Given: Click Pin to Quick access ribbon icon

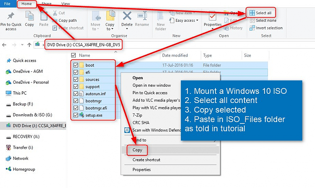Looking at the screenshot, I should pyautogui.click(x=11, y=16).
